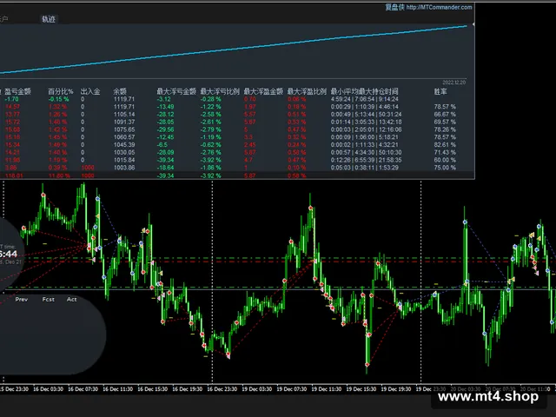Click the -13.49 max floating loss cell
556x417 pixels.
(166, 107)
